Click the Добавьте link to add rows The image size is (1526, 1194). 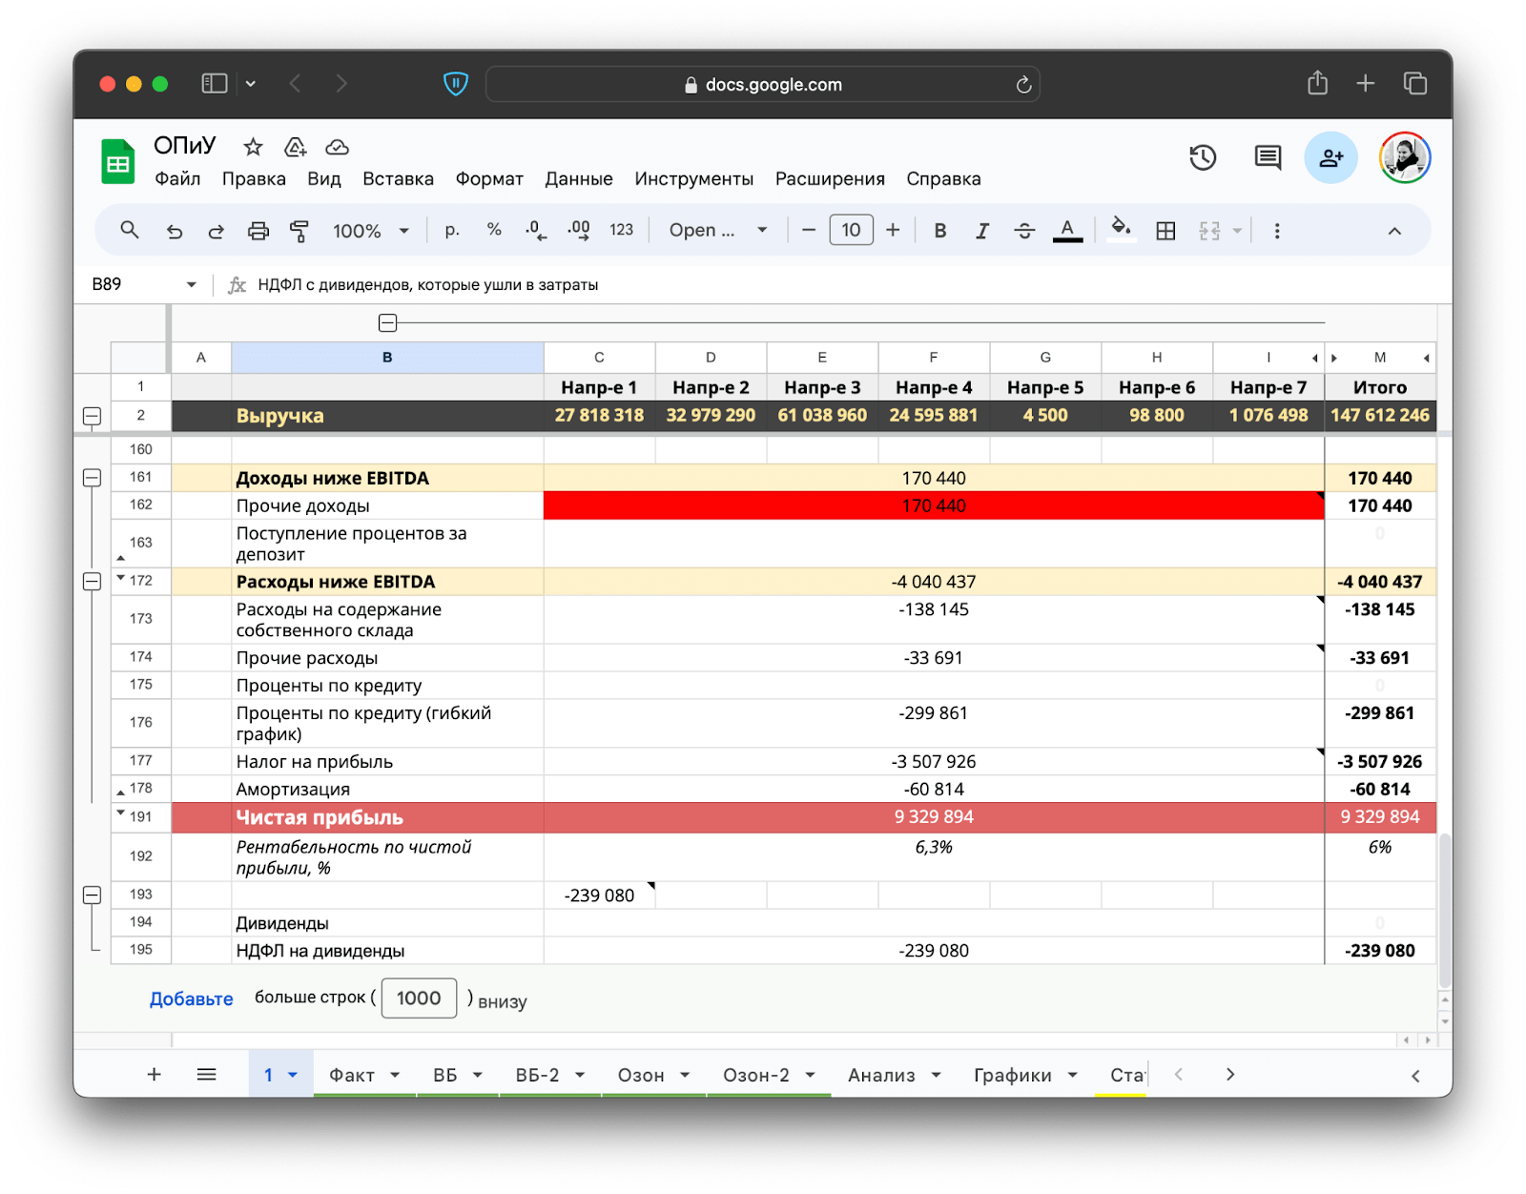tap(191, 998)
